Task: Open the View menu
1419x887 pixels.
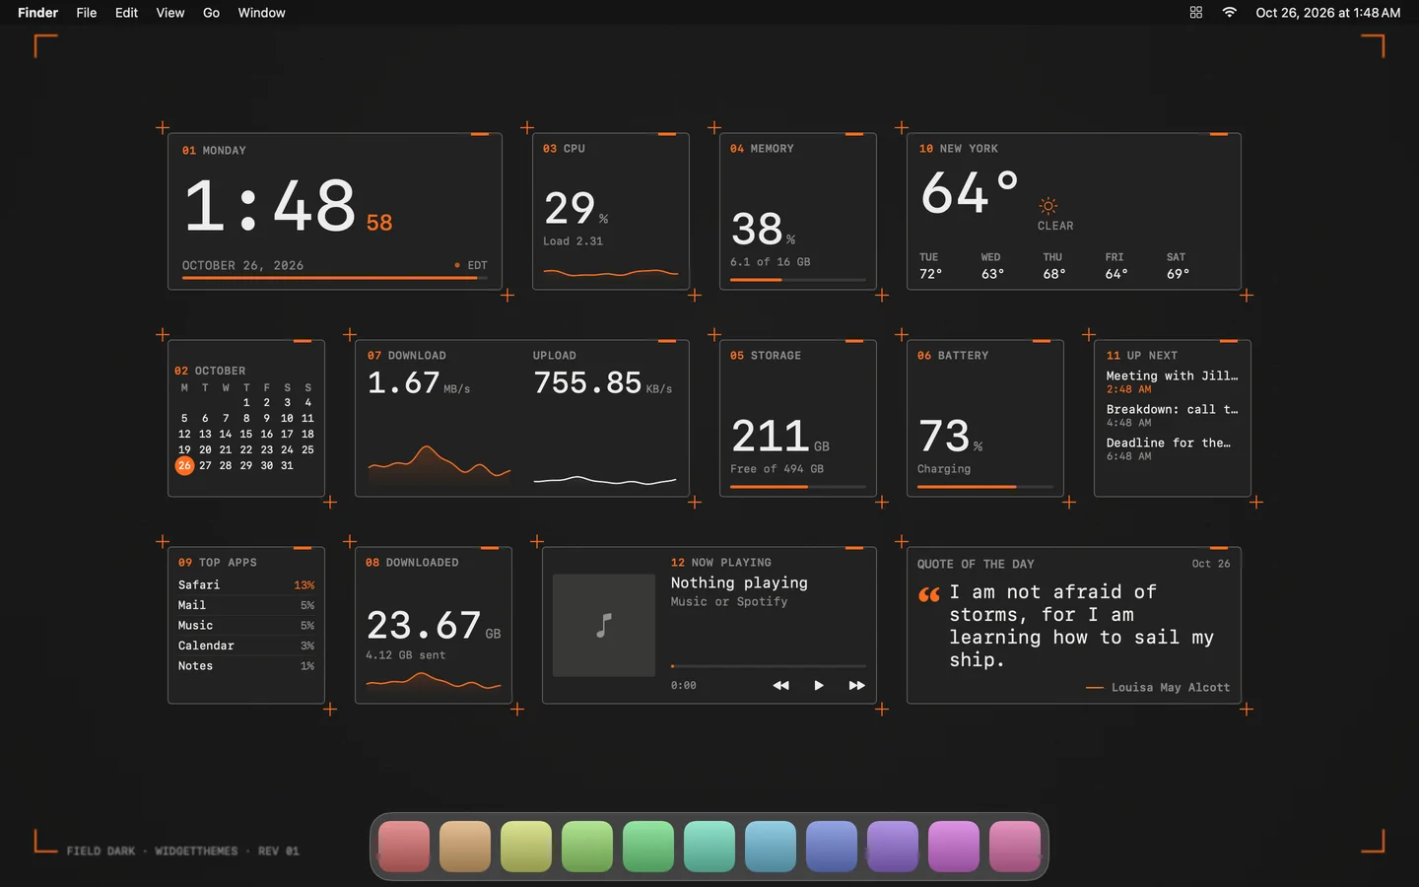Action: point(170,13)
